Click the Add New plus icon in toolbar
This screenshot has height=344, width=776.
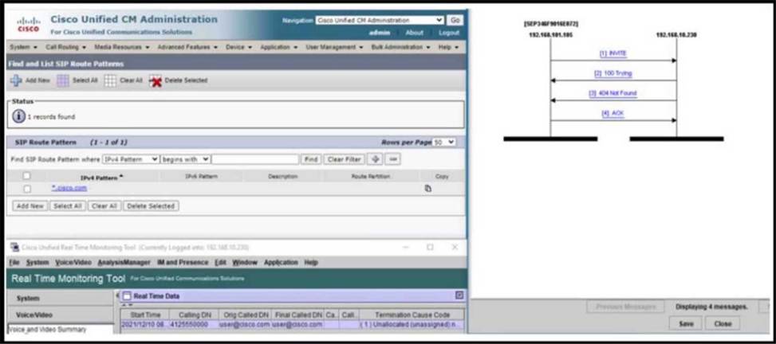(x=16, y=80)
